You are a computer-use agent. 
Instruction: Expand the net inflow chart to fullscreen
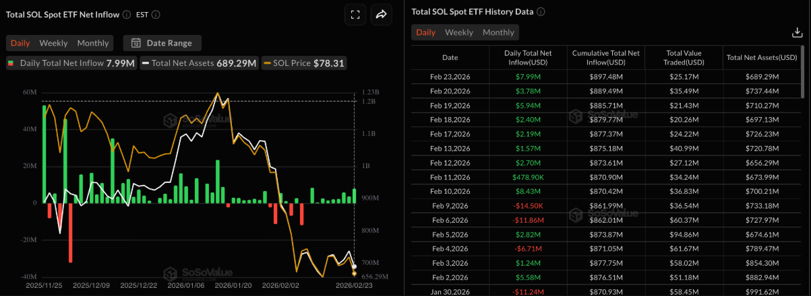pyautogui.click(x=355, y=14)
